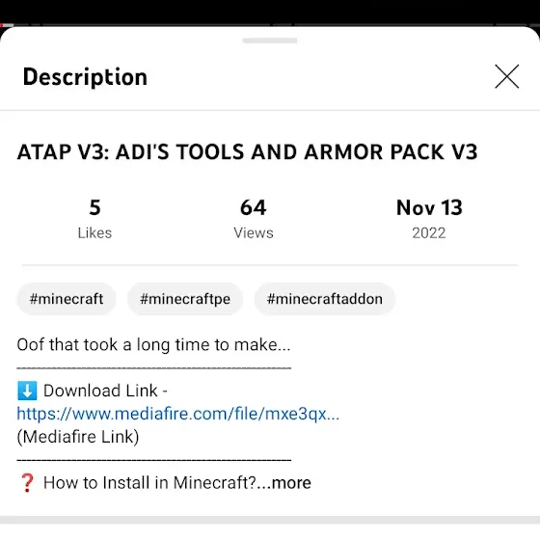Click the 'Oof that took a long time' text
This screenshot has height=540, width=540.
153,345
